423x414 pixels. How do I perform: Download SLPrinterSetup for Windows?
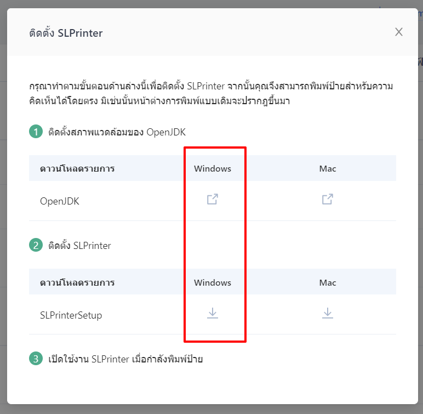click(212, 313)
